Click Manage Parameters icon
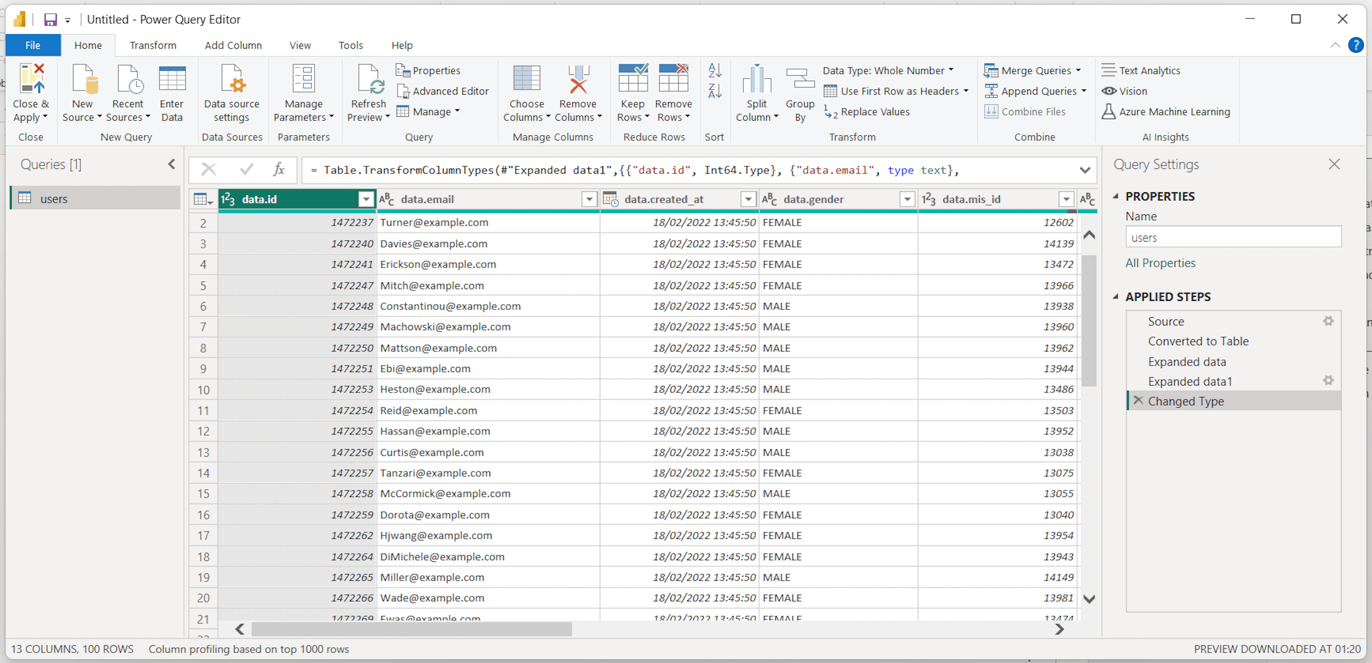This screenshot has width=1372, height=663. (x=304, y=79)
